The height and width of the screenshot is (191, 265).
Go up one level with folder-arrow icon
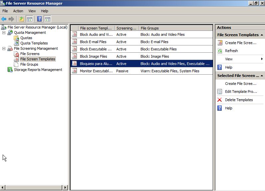[21, 19]
